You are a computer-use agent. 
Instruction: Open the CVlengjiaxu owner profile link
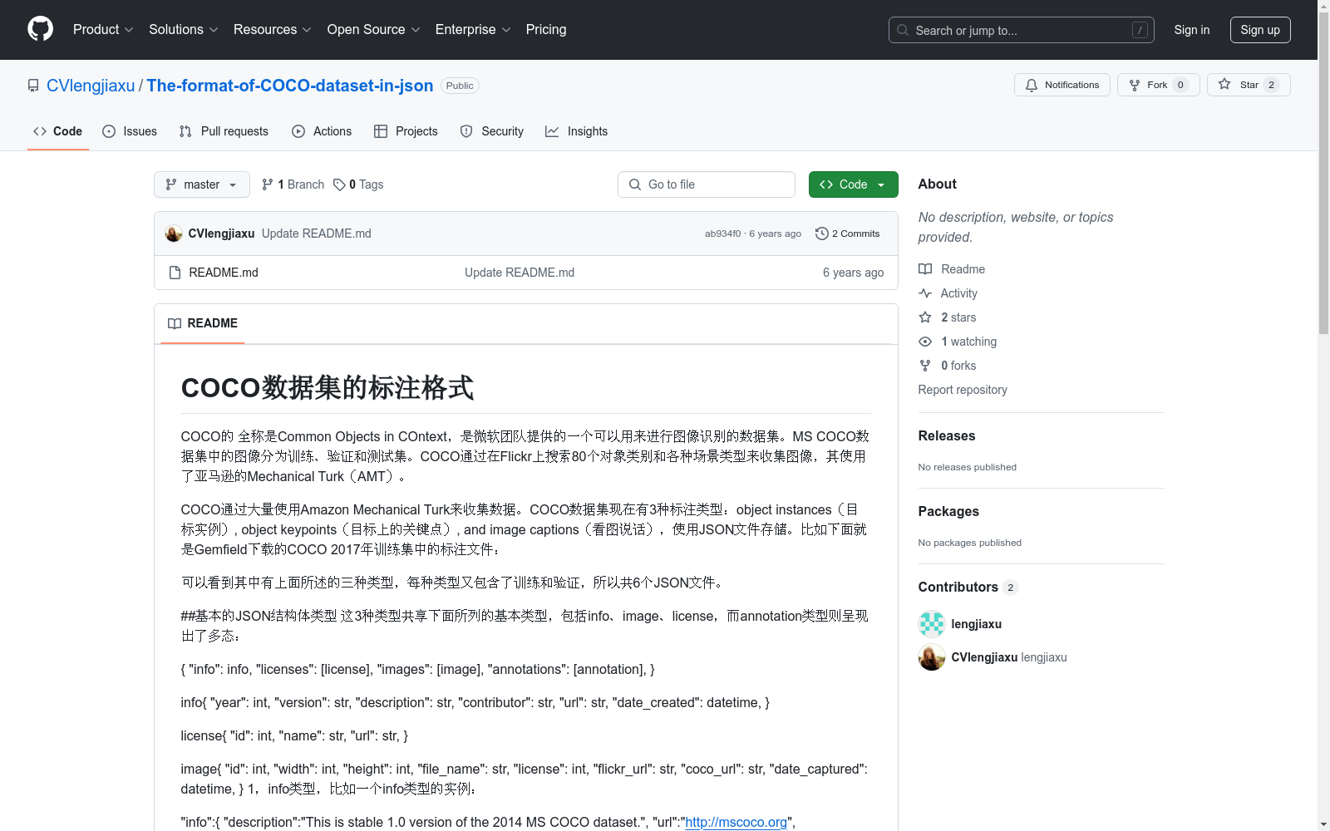pos(91,86)
